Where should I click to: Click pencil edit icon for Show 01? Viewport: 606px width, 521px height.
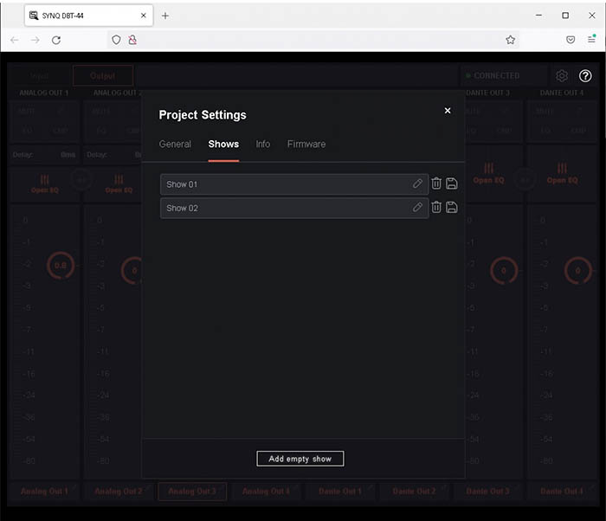(417, 184)
